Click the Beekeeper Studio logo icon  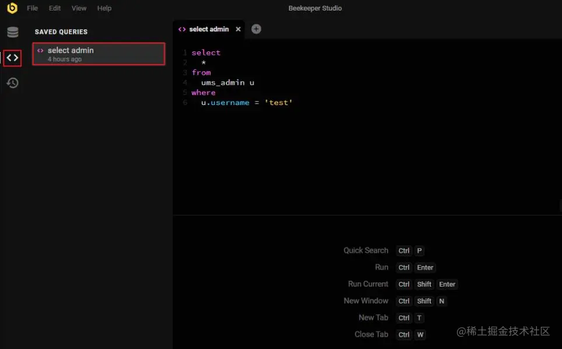coord(12,8)
